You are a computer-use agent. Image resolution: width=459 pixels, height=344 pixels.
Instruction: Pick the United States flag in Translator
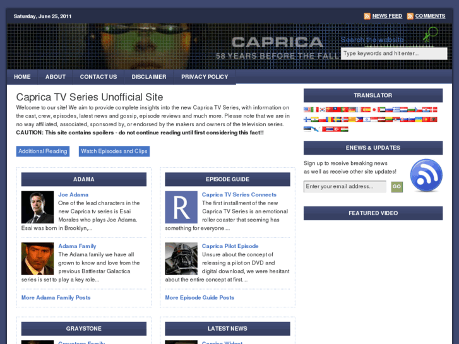[307, 110]
